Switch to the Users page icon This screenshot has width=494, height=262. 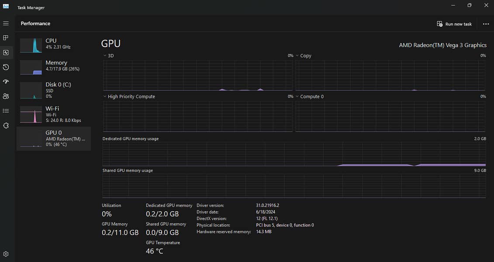(6, 96)
